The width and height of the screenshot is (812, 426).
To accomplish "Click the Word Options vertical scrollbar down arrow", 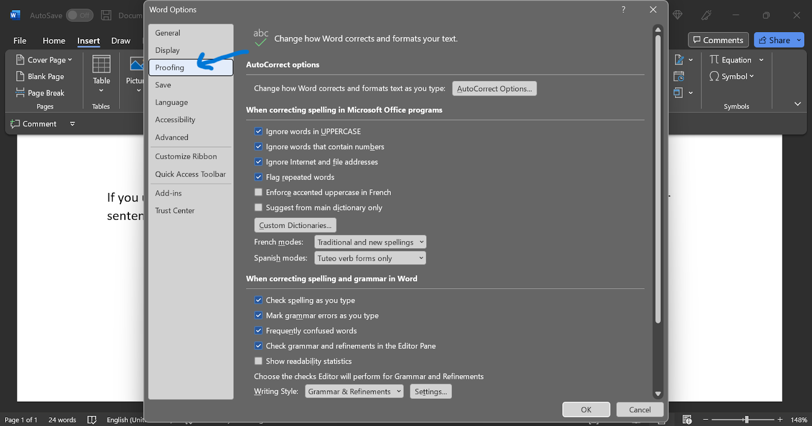I will click(658, 394).
